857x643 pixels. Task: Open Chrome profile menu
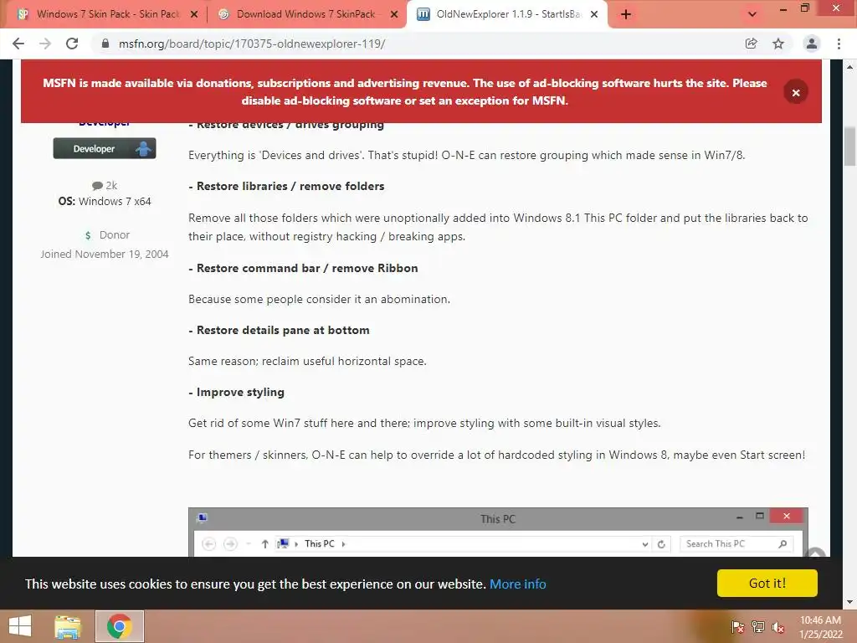(x=812, y=44)
